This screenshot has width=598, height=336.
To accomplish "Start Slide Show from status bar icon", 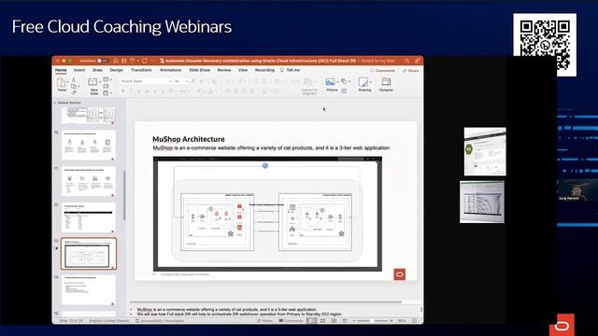I will [x=345, y=321].
